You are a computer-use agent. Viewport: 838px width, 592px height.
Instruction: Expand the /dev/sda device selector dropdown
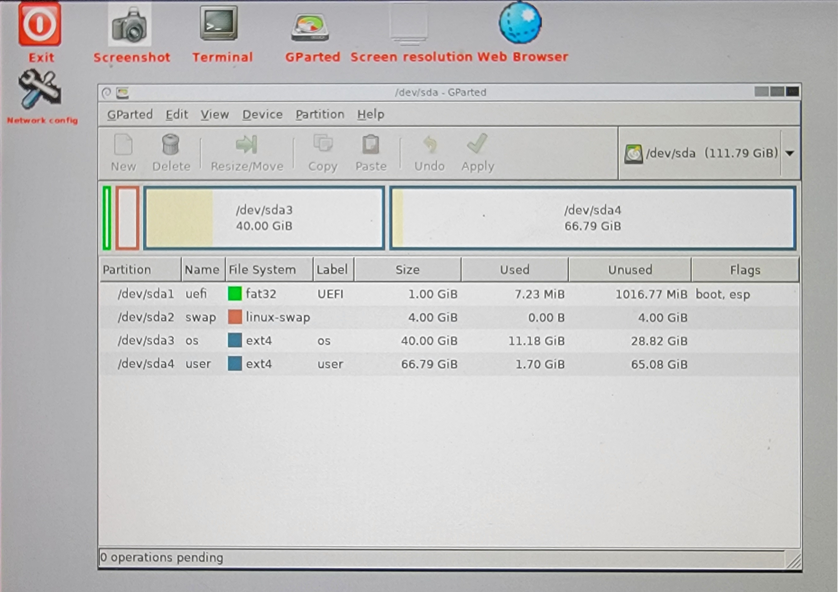790,153
